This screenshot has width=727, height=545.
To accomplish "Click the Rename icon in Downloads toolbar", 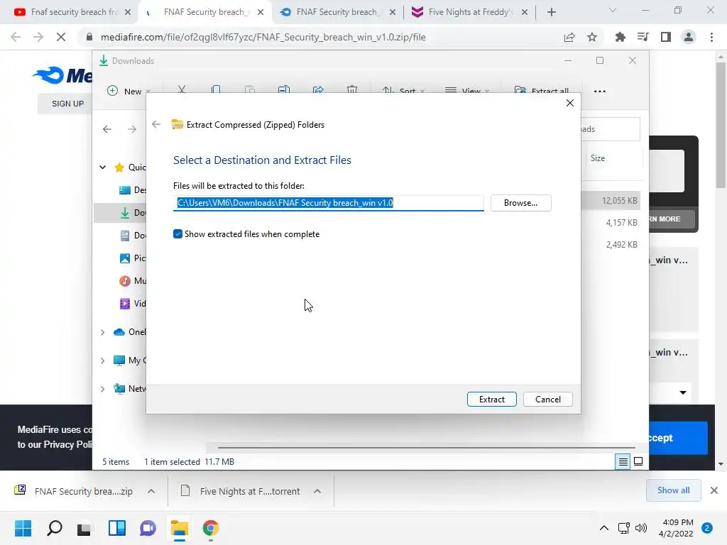I will (284, 90).
